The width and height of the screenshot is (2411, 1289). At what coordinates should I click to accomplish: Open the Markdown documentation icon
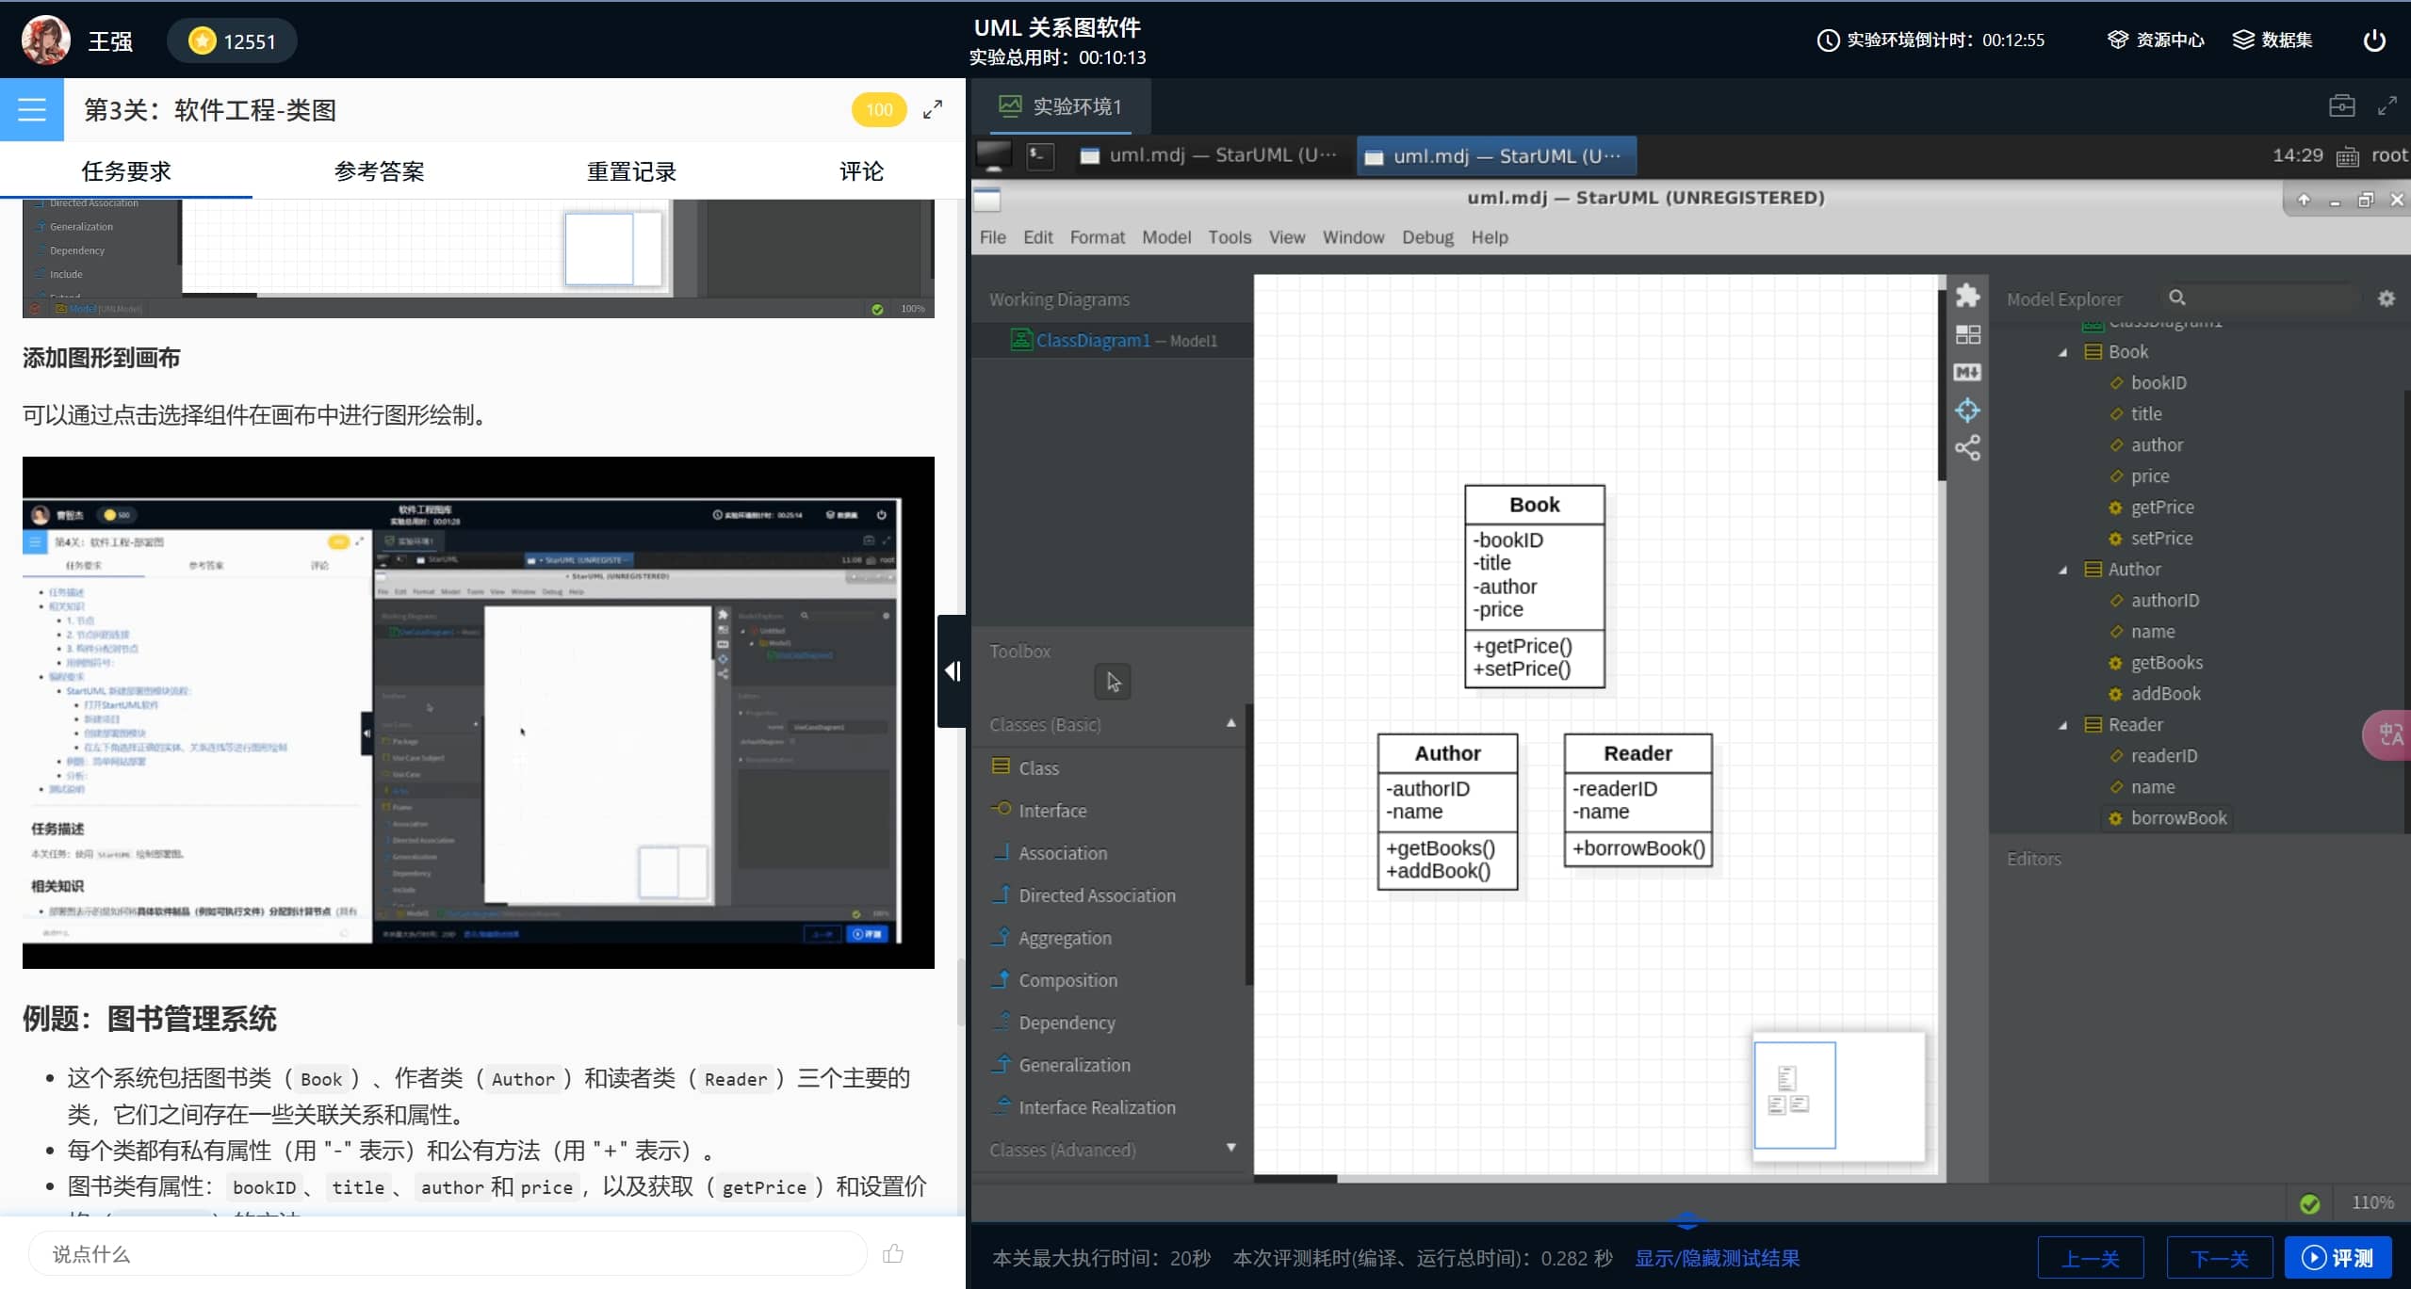tap(1967, 372)
